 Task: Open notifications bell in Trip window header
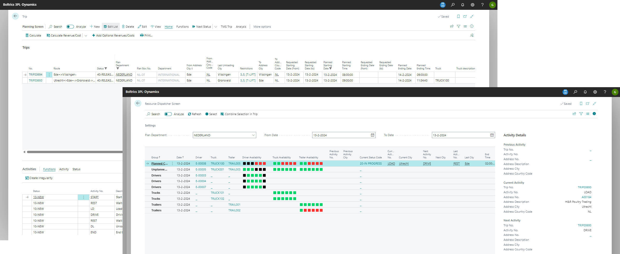coord(462,5)
